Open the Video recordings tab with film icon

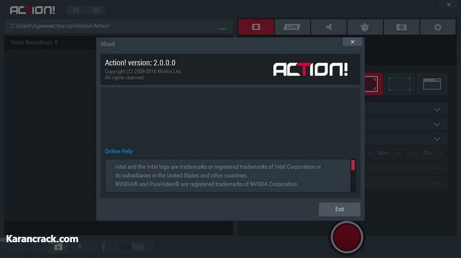point(256,27)
